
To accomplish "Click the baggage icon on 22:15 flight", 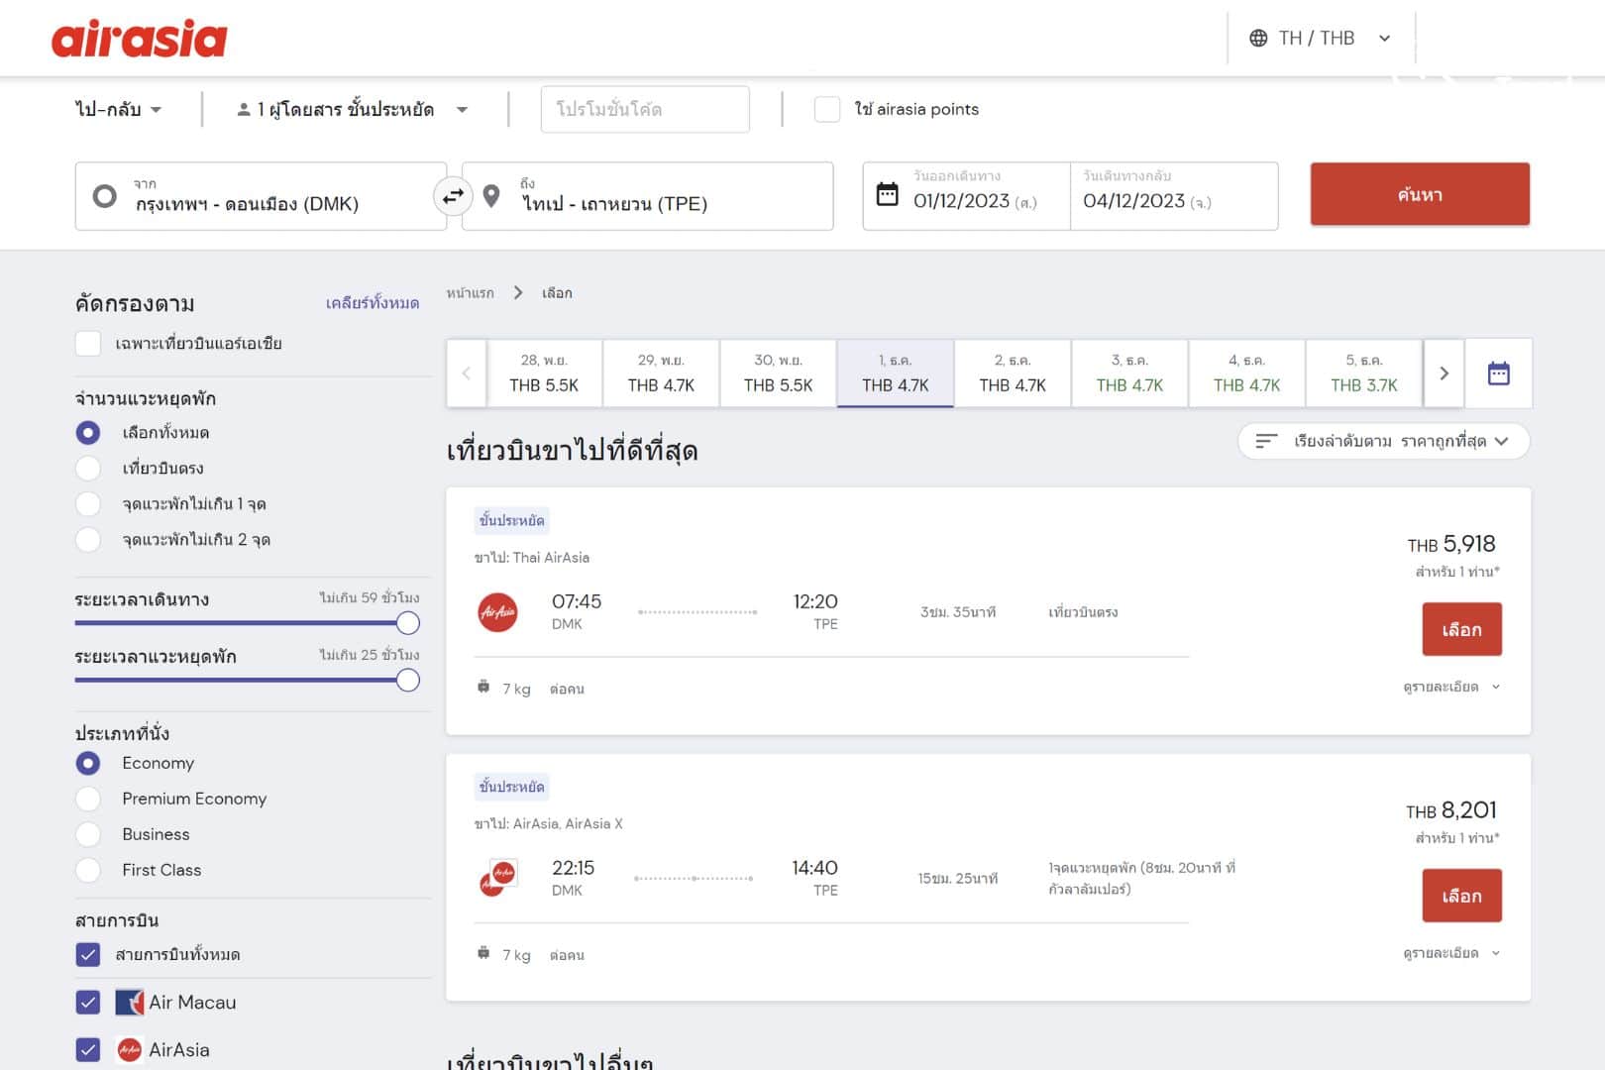I will pos(483,953).
